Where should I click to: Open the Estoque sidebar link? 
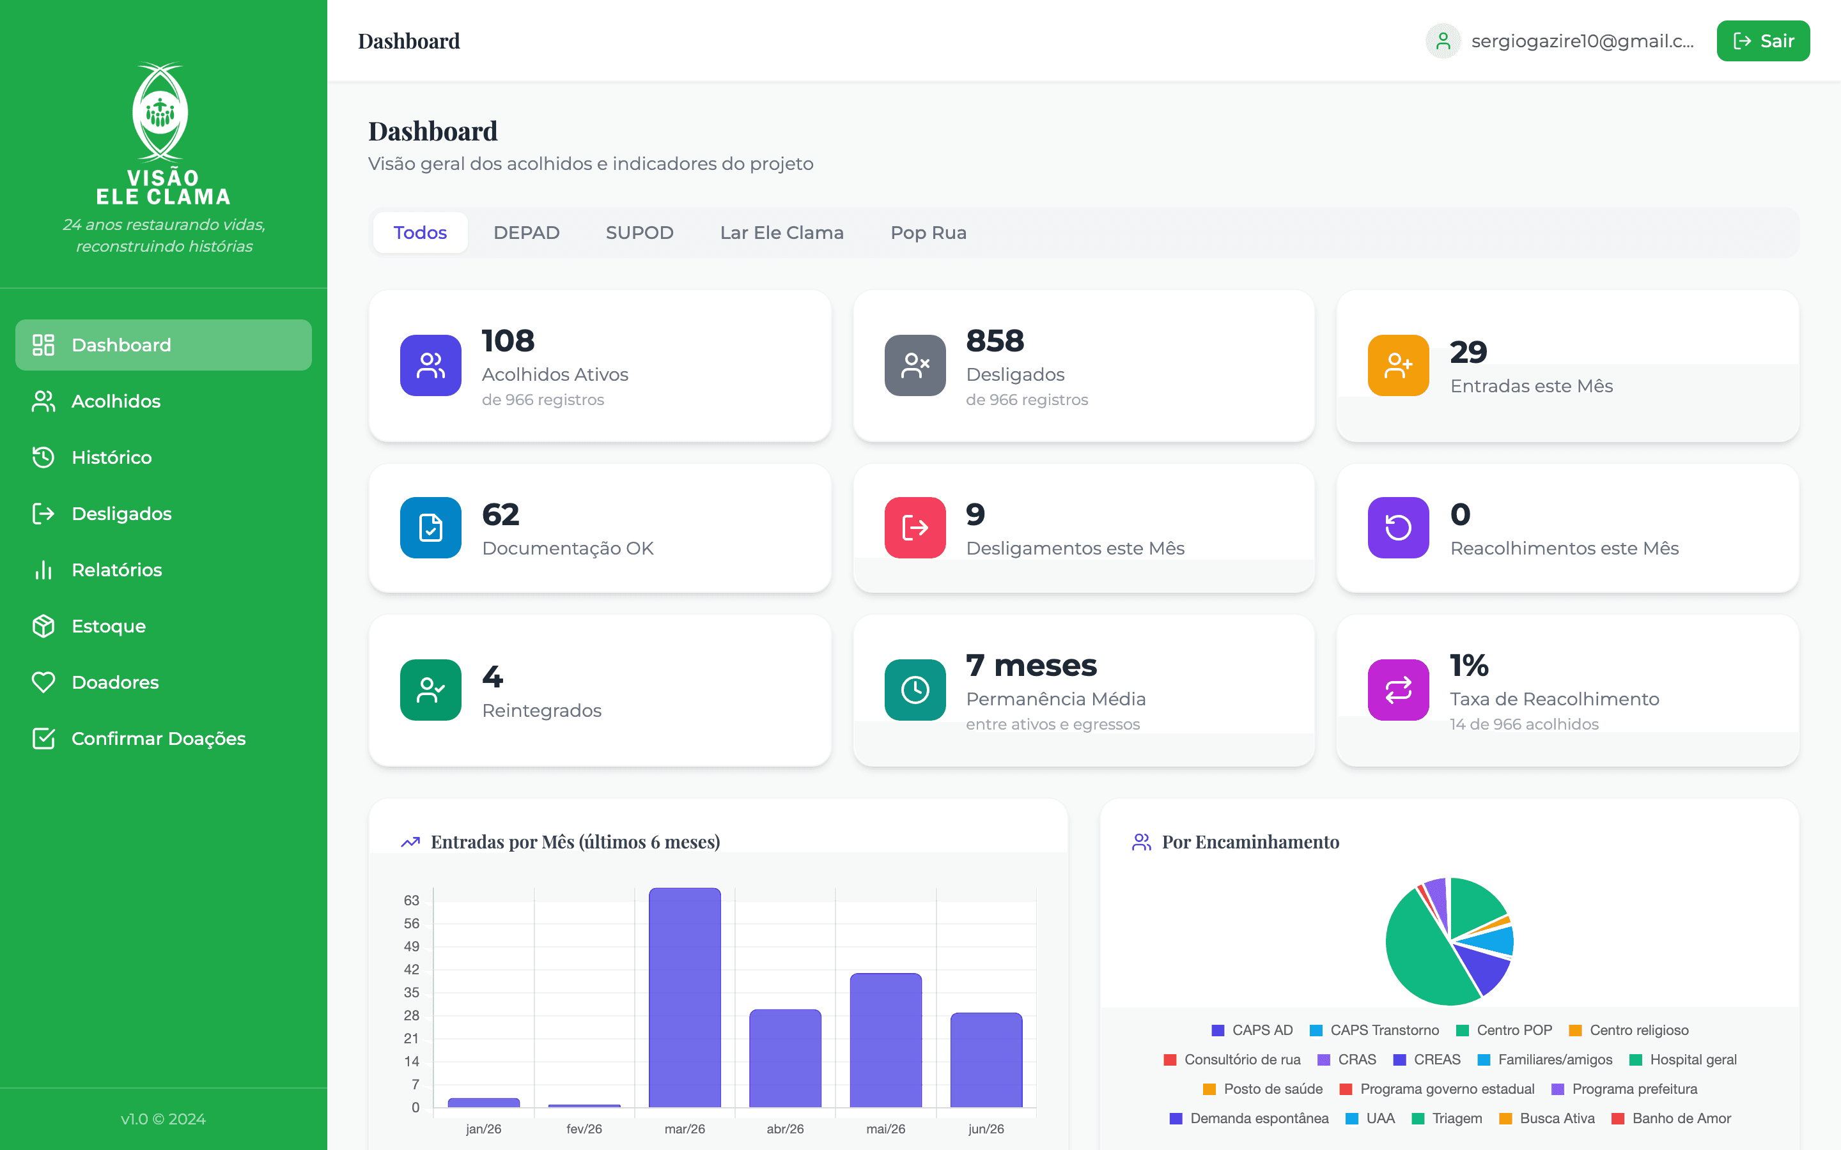pyautogui.click(x=164, y=626)
